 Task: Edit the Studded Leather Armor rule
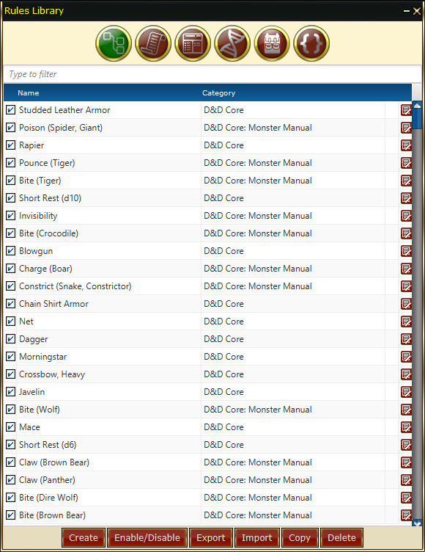(406, 110)
